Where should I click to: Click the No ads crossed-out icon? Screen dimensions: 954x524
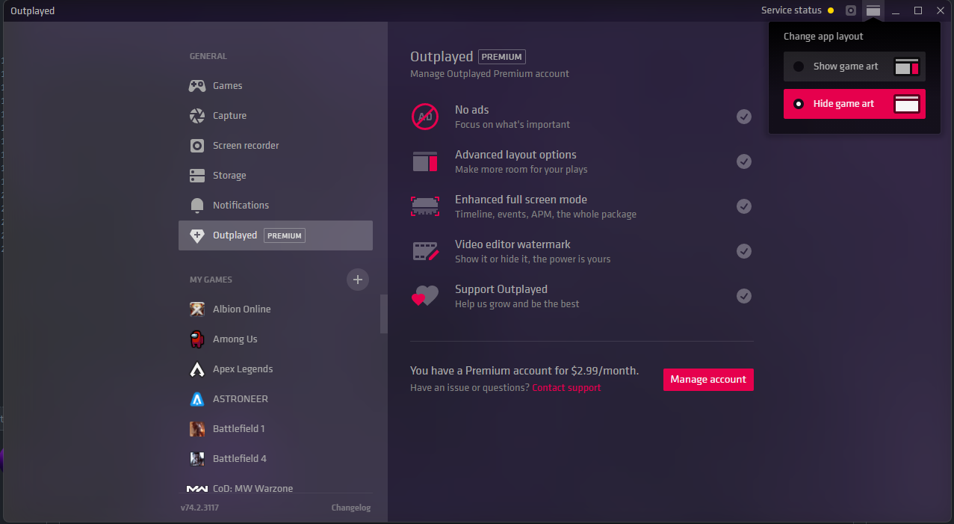click(425, 117)
